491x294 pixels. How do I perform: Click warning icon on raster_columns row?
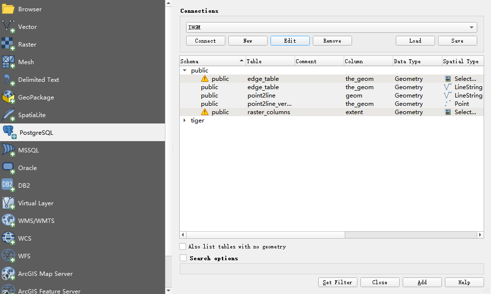[205, 112]
